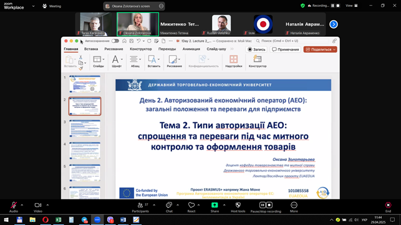Viewport: 401px width, 225px height.
Task: Click the Cut scissors icon
Action: 81,57
